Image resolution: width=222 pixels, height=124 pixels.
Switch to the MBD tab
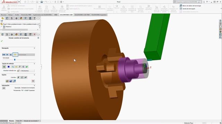pyautogui.click(x=56, y=15)
